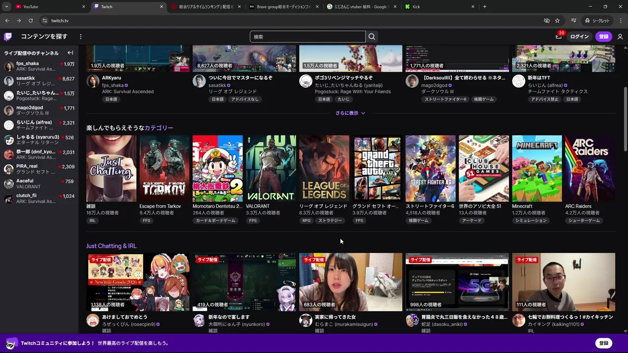This screenshot has height=353, width=628.
Task: Collapse the live channels sidebar
Action: pyautogui.click(x=70, y=53)
